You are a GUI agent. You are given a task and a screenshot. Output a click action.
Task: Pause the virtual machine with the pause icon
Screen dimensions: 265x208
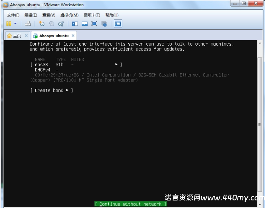9,23
